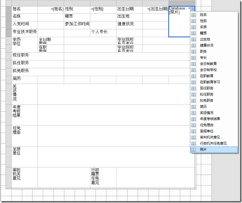
Task: Click the field icon beside 性别
Action: pos(194,21)
